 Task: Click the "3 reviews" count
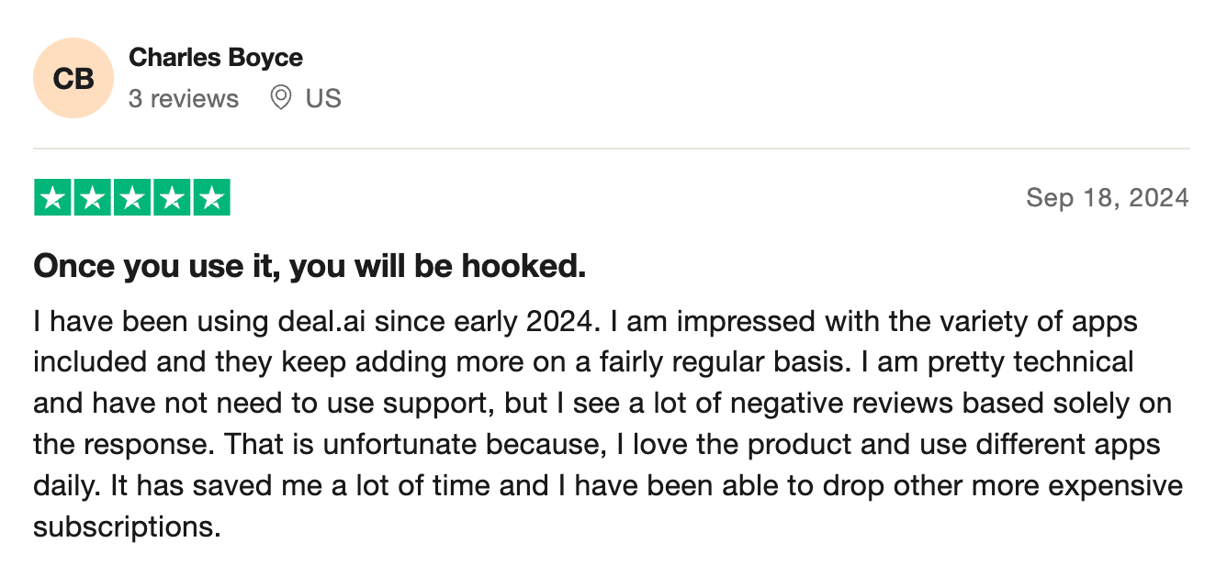point(184,99)
